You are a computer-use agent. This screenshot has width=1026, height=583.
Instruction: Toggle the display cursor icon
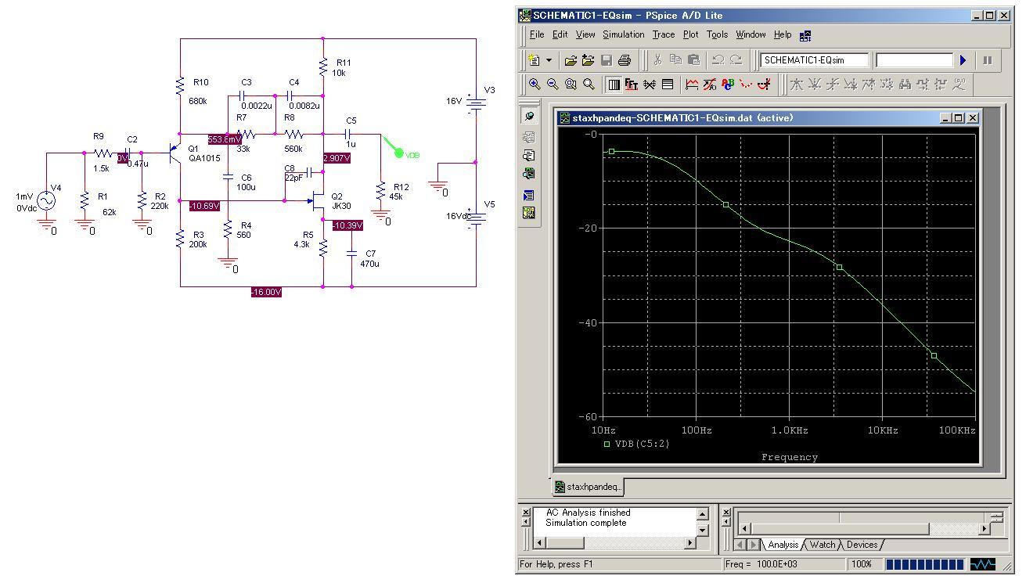click(764, 85)
